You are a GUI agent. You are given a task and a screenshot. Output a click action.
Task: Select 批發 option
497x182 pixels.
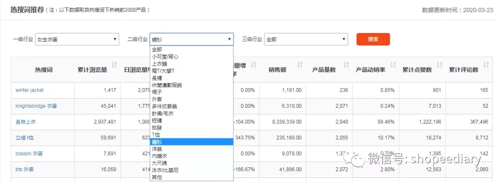point(191,127)
